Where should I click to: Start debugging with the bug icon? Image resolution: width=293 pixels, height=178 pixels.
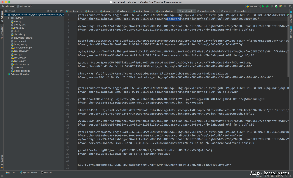pos(267,6)
